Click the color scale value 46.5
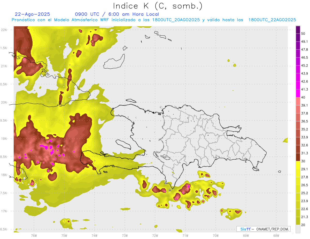 tap(304, 57)
